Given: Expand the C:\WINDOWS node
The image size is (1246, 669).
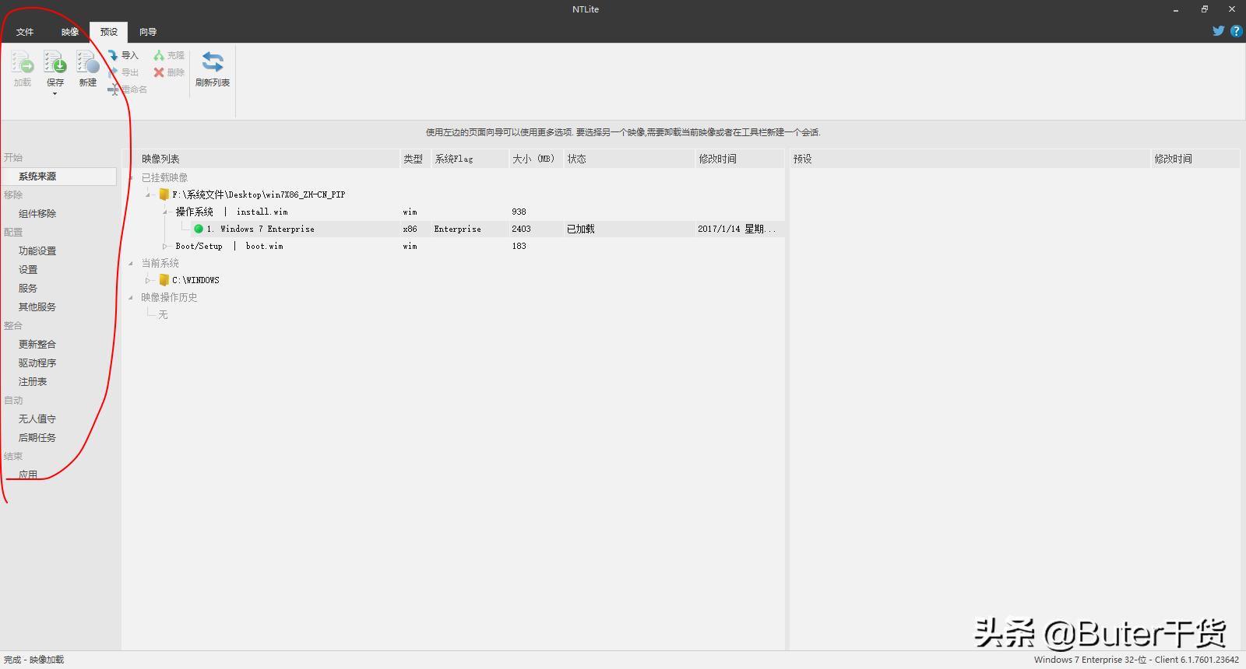Looking at the screenshot, I should tap(148, 280).
